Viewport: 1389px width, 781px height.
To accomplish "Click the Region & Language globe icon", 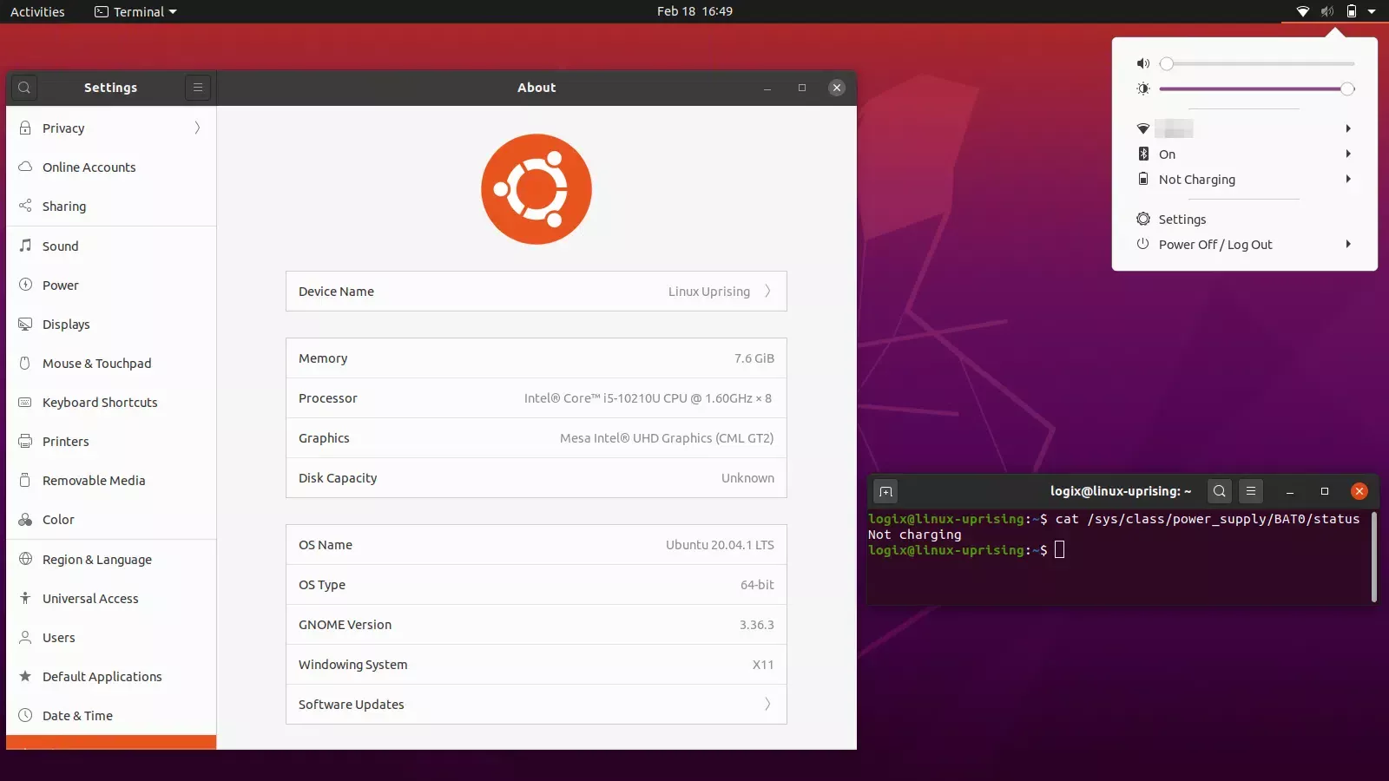I will [x=25, y=559].
